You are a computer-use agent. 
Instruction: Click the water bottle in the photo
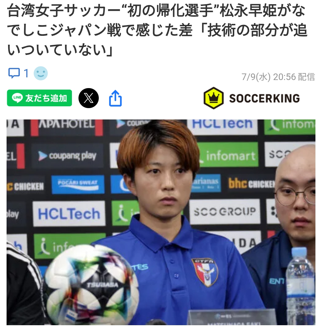coord(300,287)
